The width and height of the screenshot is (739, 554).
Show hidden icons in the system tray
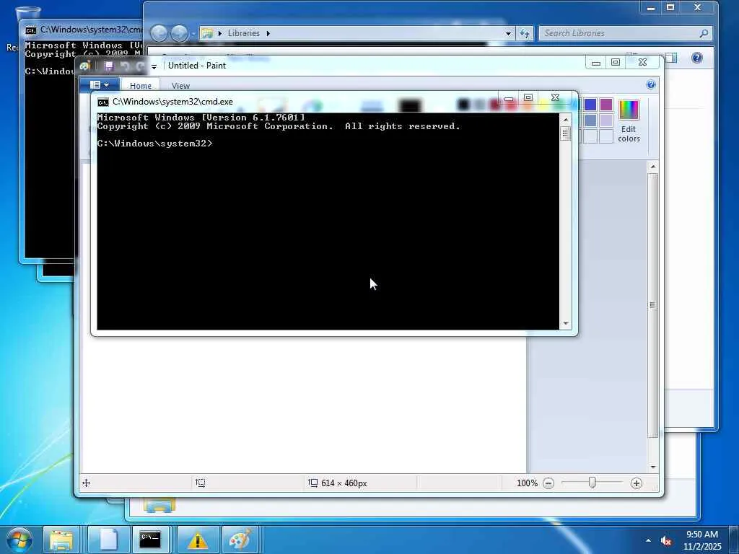tap(649, 540)
